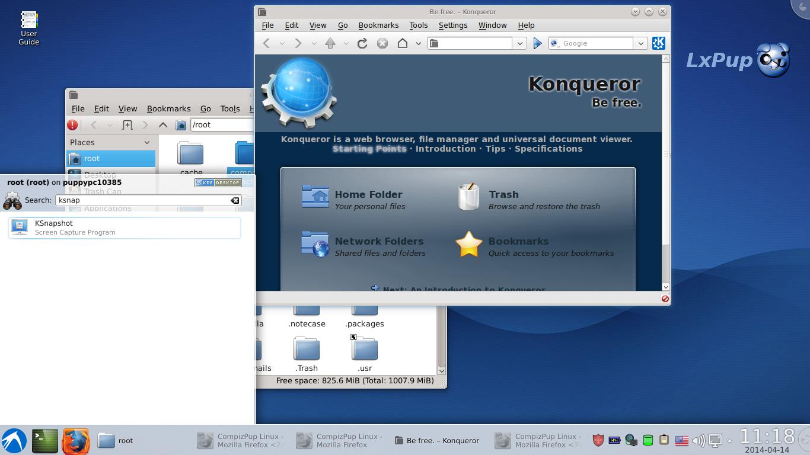Click the launcher search input field
This screenshot has height=455, width=810.
[x=148, y=200]
